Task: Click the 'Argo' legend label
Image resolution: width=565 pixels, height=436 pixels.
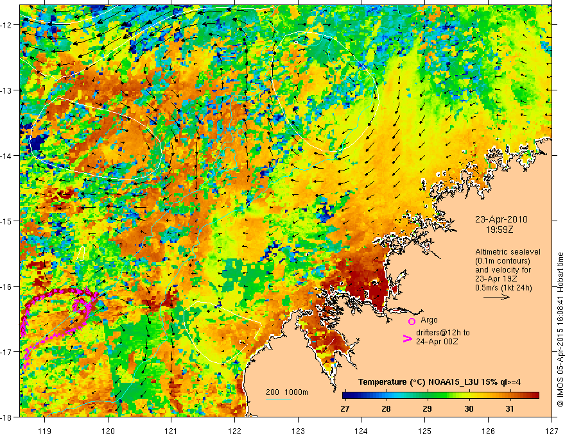Action: (429, 320)
